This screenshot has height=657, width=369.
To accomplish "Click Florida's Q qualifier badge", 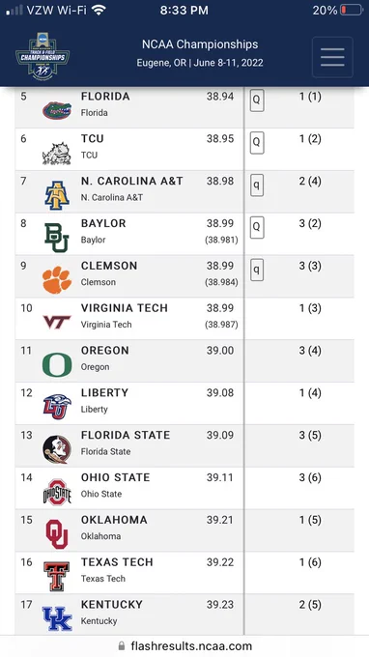I will click(257, 100).
